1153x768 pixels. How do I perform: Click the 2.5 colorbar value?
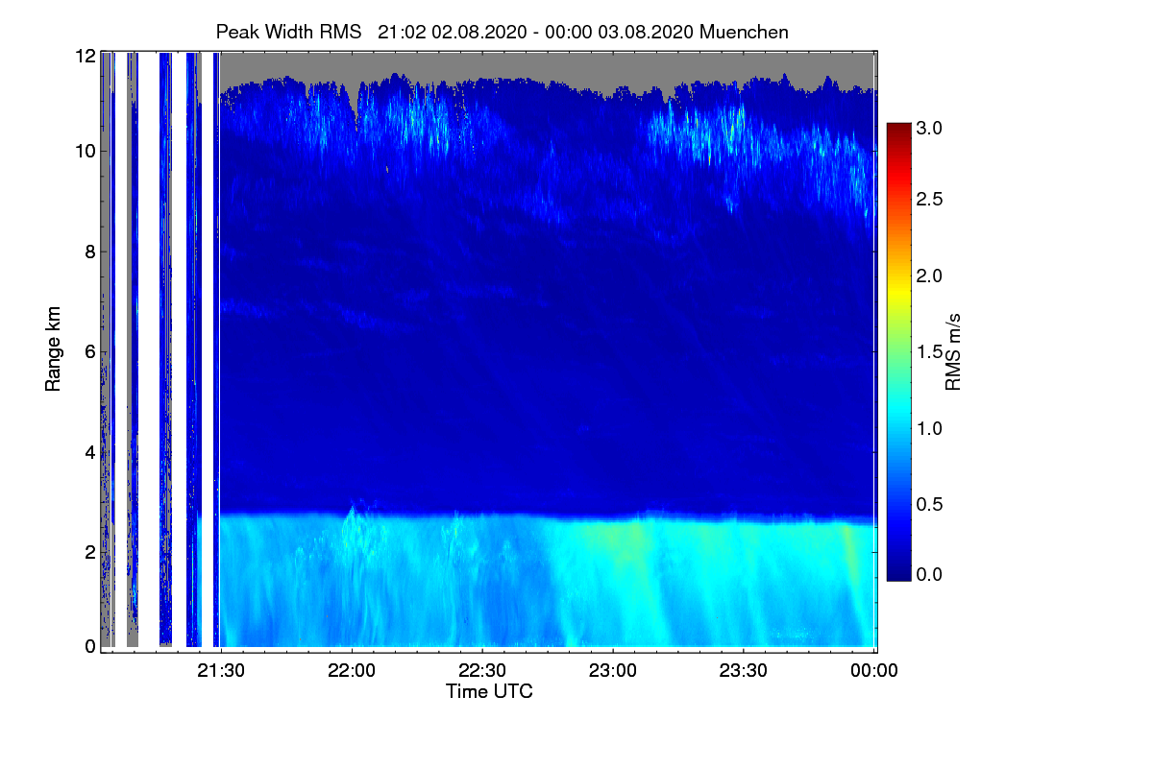929,199
